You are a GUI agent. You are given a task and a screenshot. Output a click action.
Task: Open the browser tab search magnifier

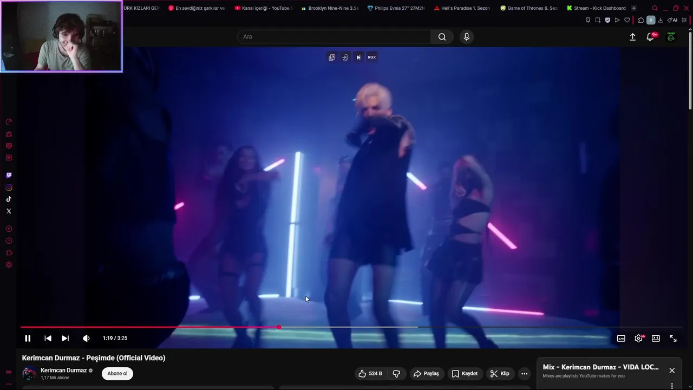pyautogui.click(x=655, y=8)
